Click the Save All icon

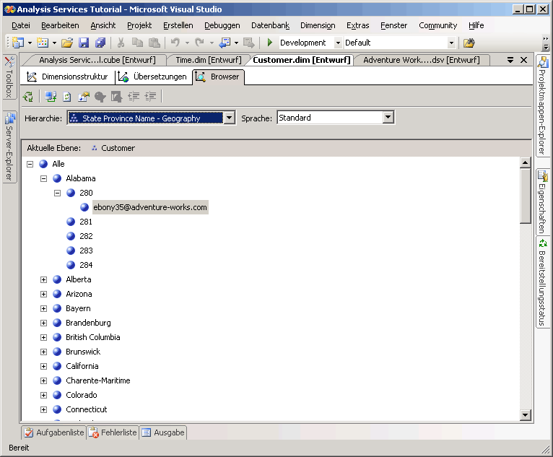pyautogui.click(x=100, y=43)
